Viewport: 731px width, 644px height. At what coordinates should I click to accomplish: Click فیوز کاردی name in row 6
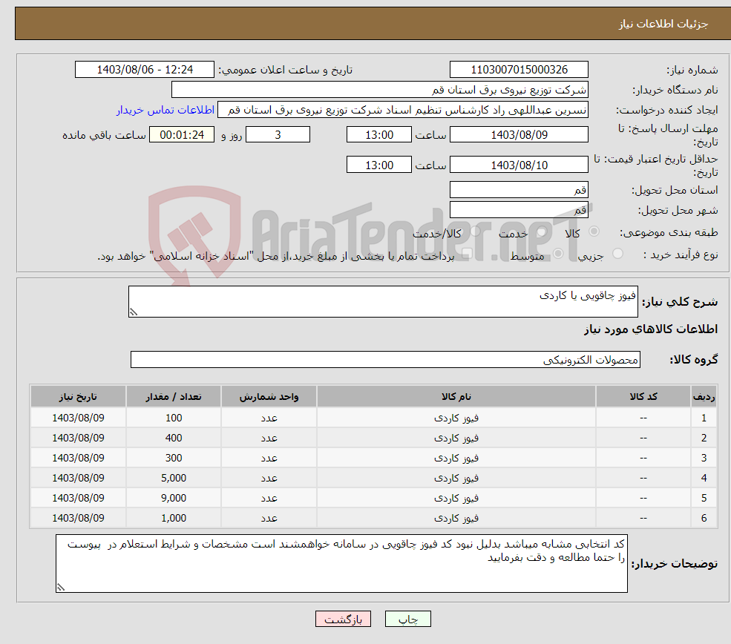(456, 518)
